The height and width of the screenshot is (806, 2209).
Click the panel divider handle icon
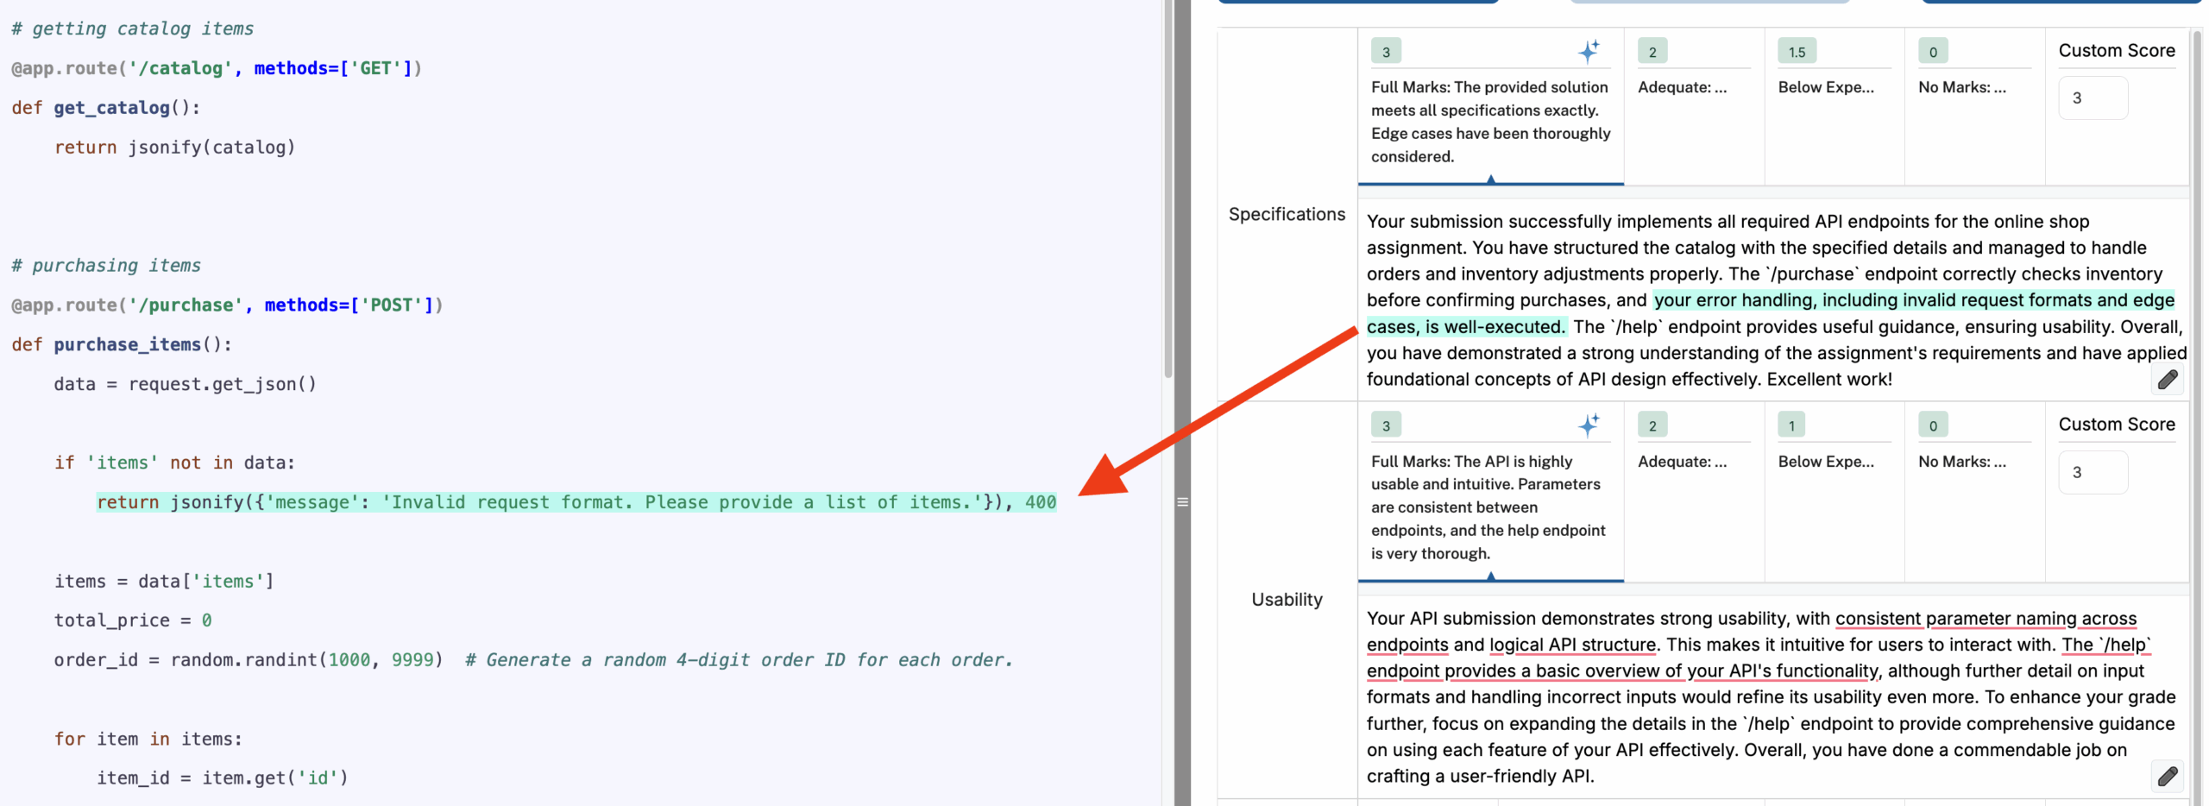click(x=1182, y=502)
